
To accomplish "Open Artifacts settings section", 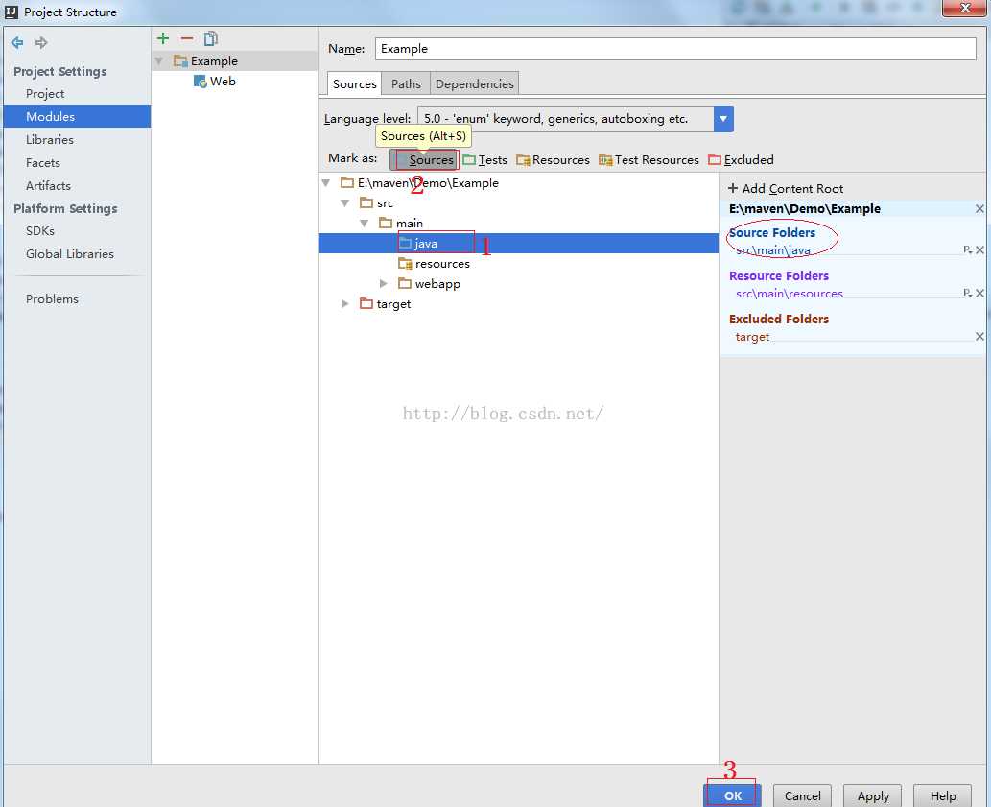I will [x=48, y=186].
